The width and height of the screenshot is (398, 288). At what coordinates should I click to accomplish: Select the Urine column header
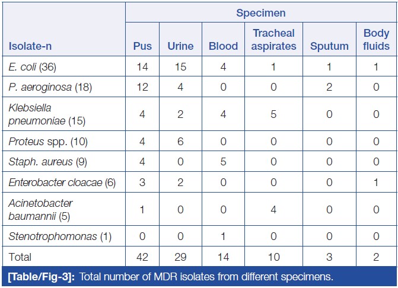[180, 46]
